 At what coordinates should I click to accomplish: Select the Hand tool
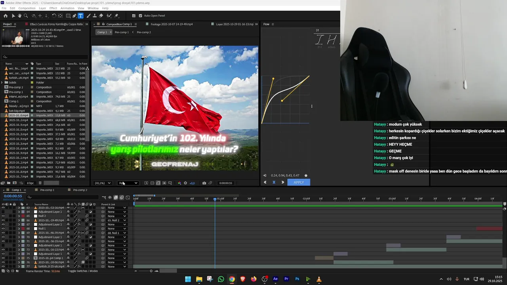point(19,16)
